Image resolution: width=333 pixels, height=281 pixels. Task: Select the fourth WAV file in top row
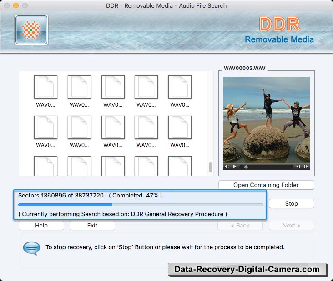[x=146, y=91]
